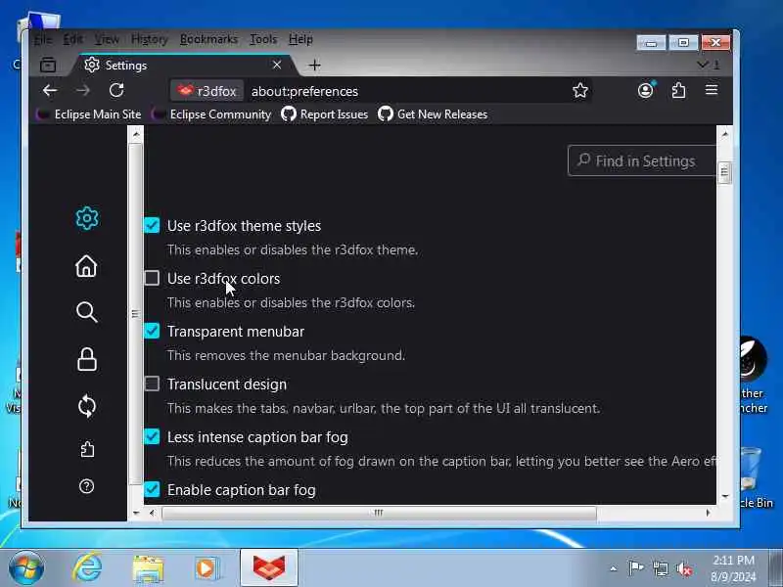Open the Privacy & Security lock category

87,359
